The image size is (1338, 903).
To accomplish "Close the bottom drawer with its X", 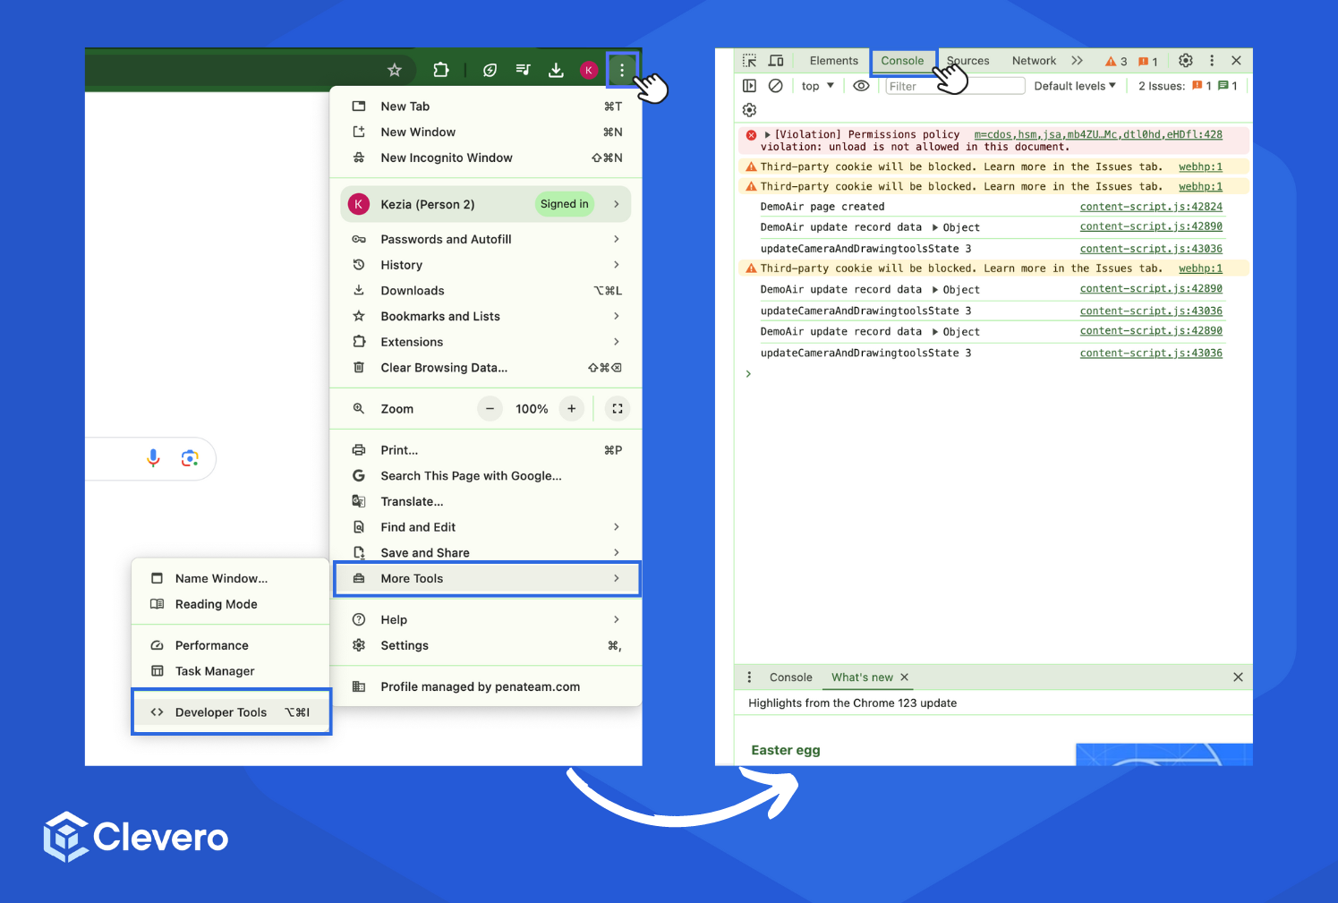I will coord(1238,677).
